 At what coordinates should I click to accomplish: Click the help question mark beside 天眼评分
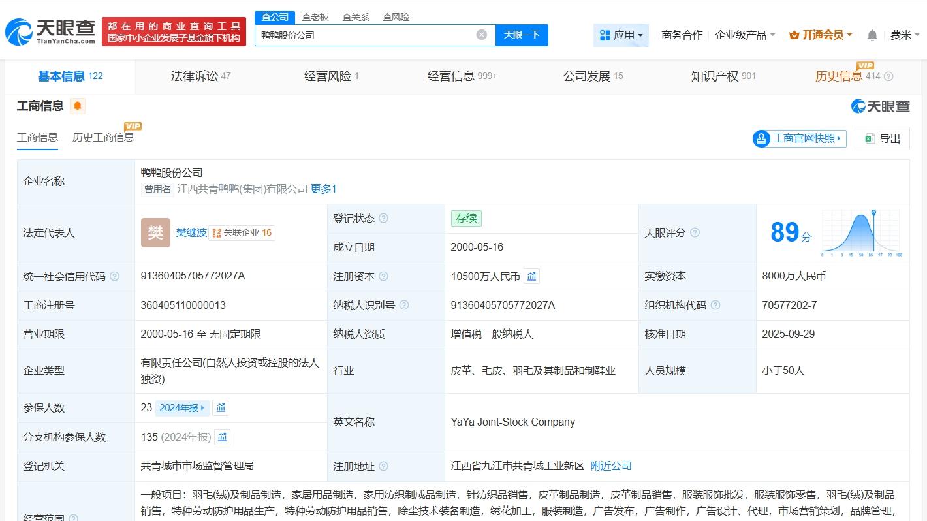click(x=695, y=232)
